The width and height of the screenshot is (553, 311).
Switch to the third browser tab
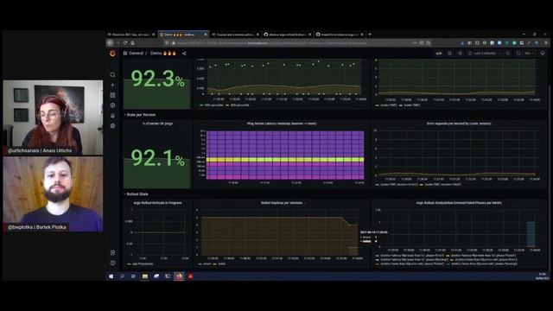tap(235, 35)
